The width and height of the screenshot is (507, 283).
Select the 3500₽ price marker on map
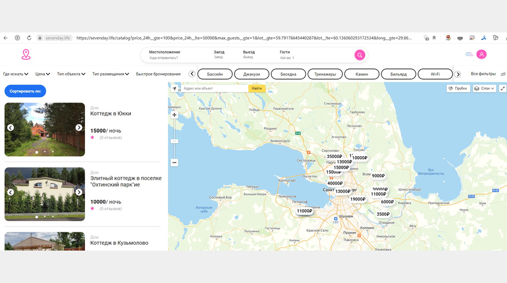[383, 214]
